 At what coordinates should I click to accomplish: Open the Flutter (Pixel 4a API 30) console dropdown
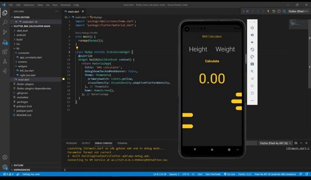(x=275, y=143)
